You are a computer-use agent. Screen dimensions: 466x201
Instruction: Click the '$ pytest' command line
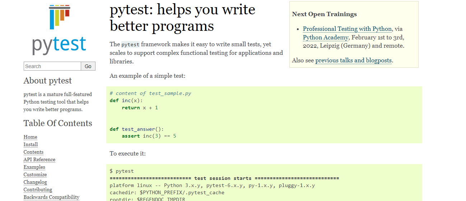(x=122, y=171)
